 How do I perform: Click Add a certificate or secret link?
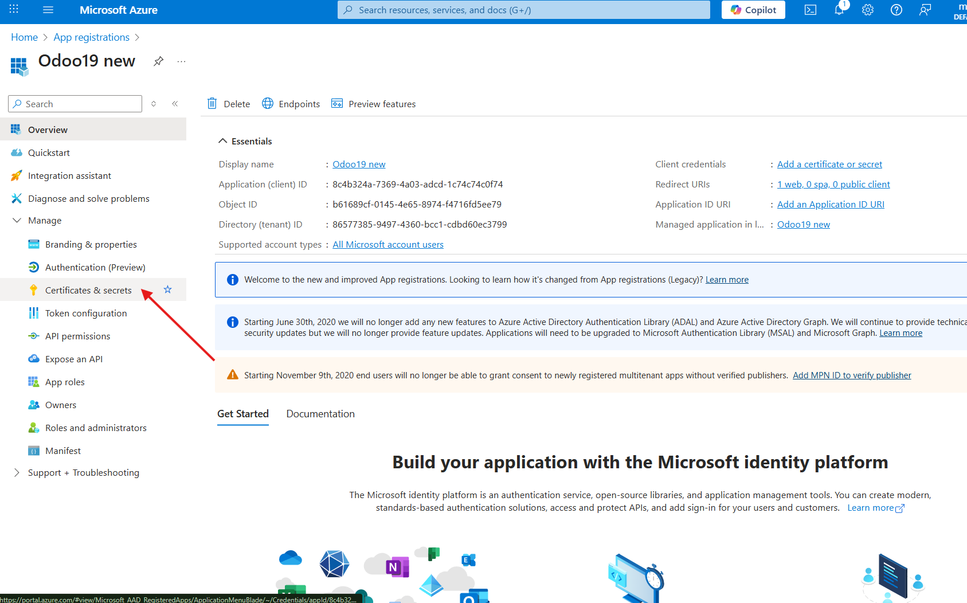(829, 165)
